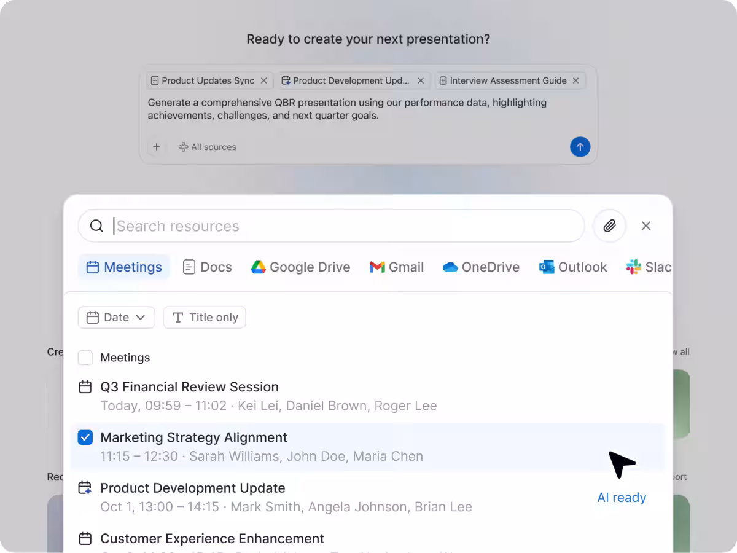Screen dimensions: 737x553
Task: Toggle the Title only filter
Action: point(205,317)
